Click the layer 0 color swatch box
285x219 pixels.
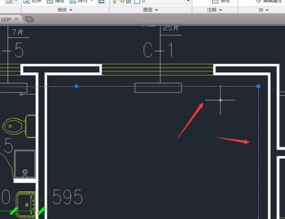click(137, 2)
